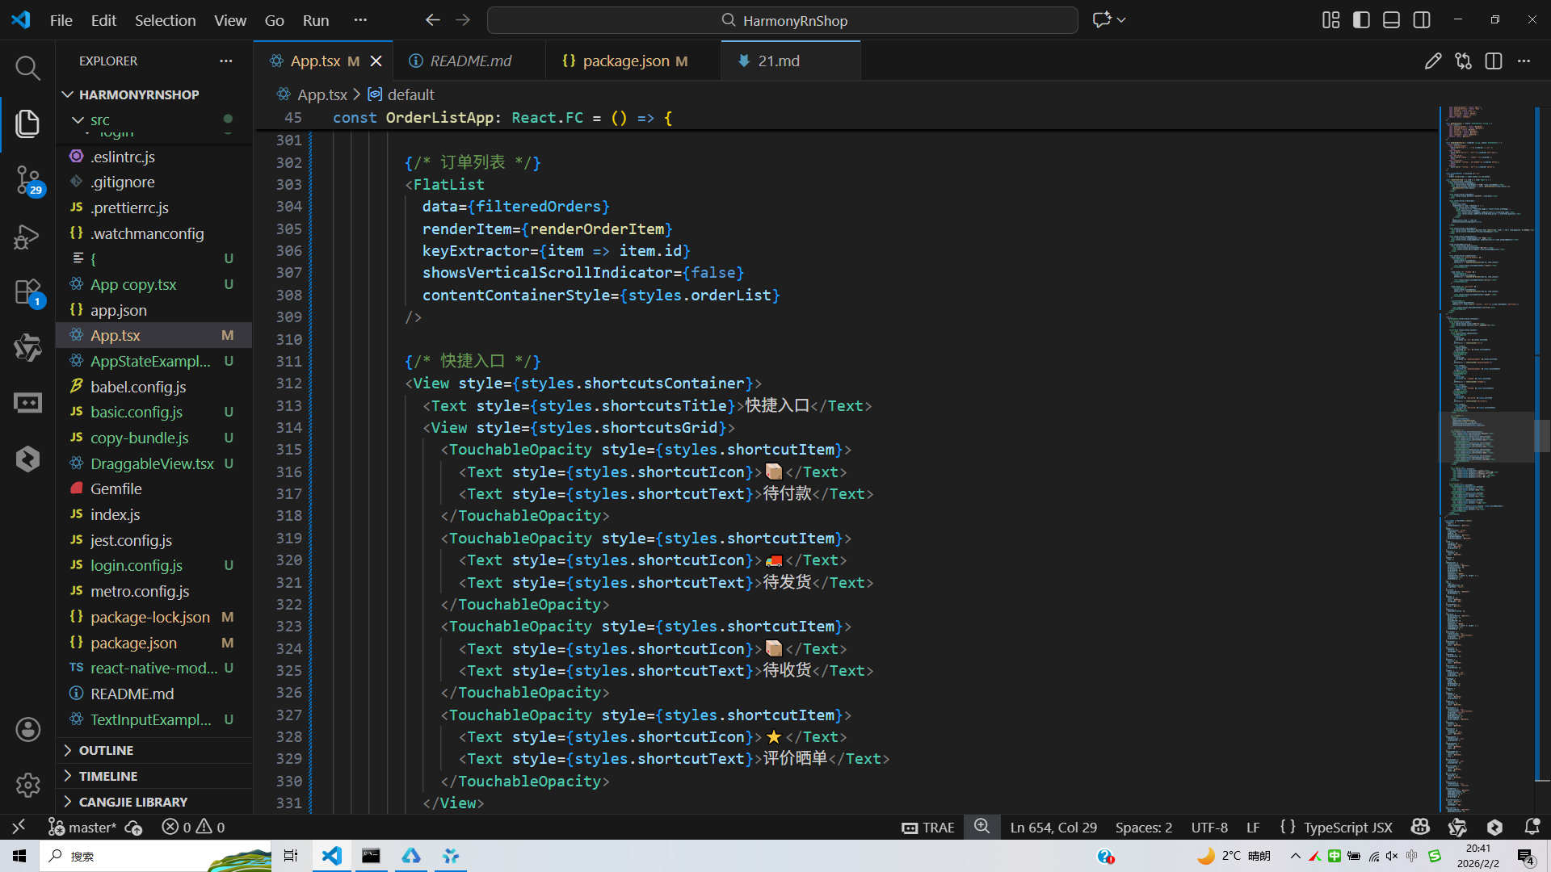Click notifications bell in status bar
This screenshot has height=872, width=1551.
click(x=1532, y=827)
